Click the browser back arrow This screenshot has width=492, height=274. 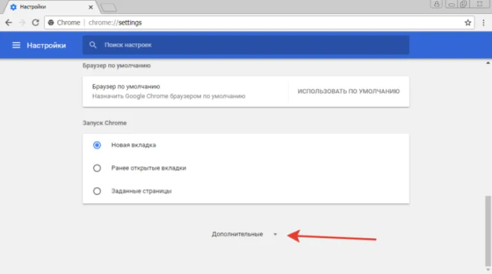coord(8,22)
